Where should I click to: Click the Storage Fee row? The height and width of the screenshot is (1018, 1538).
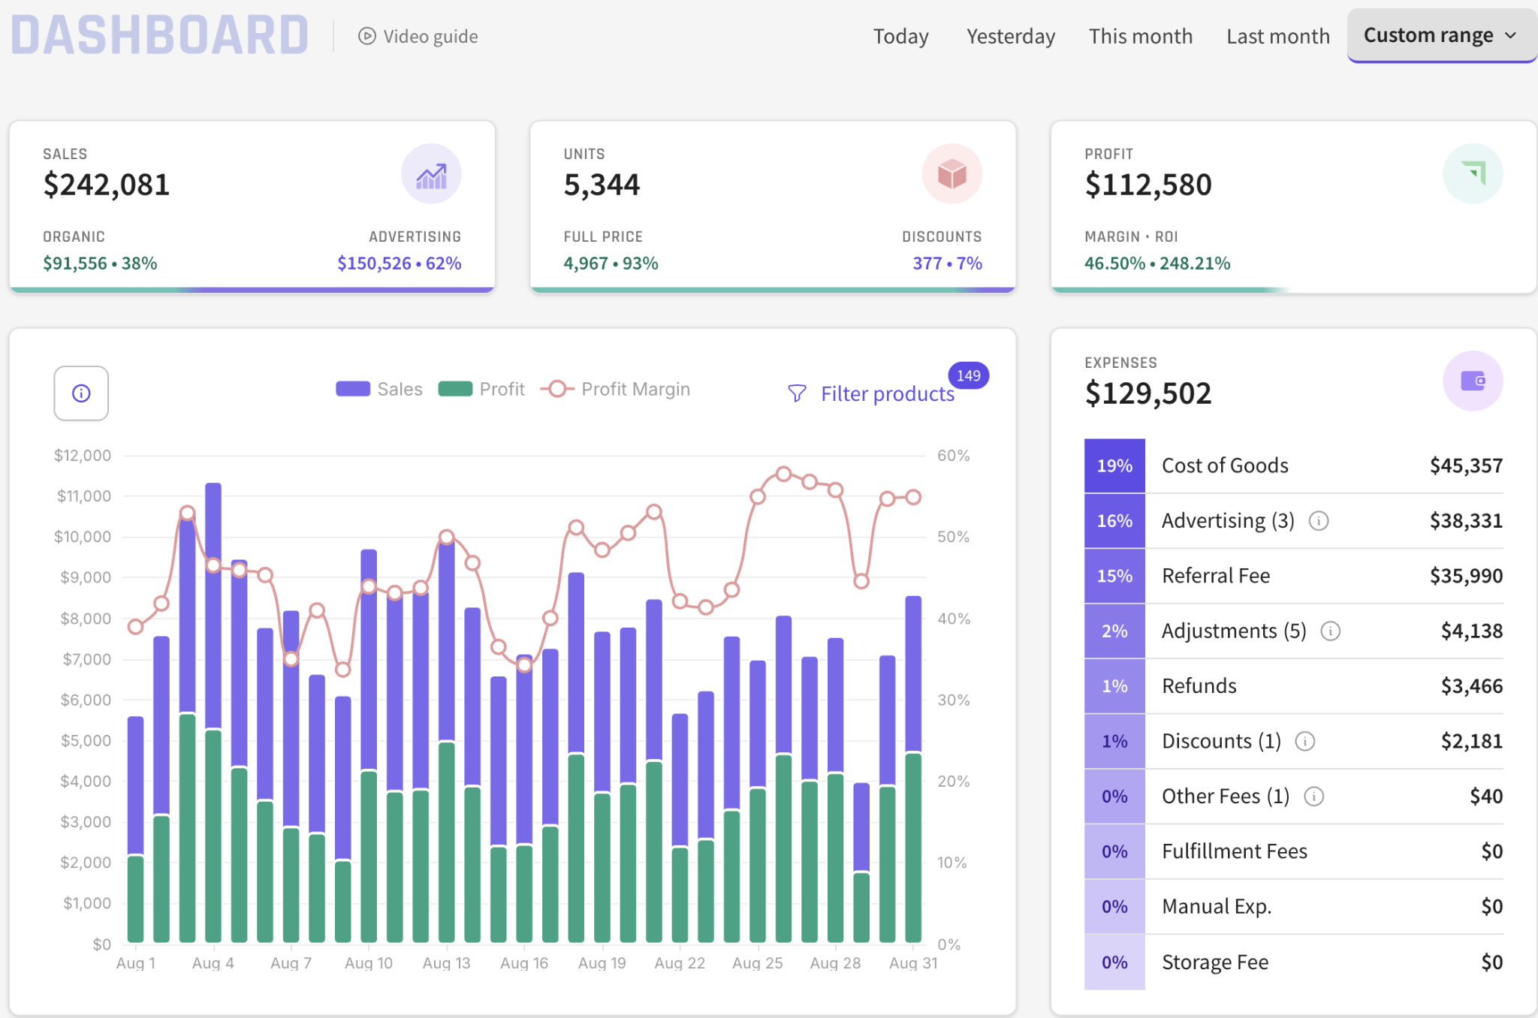[1294, 962]
